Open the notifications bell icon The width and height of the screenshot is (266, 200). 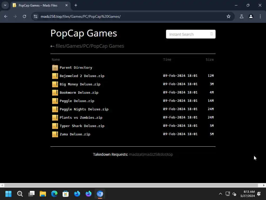pos(259,194)
